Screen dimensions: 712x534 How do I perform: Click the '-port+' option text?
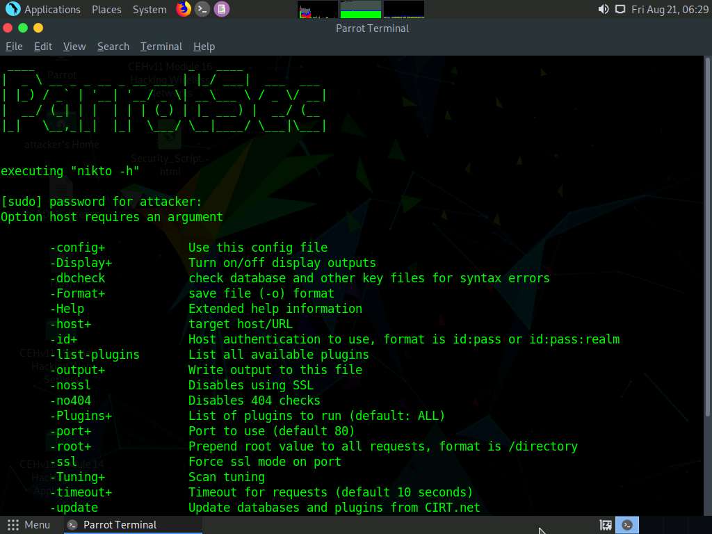[x=70, y=431]
